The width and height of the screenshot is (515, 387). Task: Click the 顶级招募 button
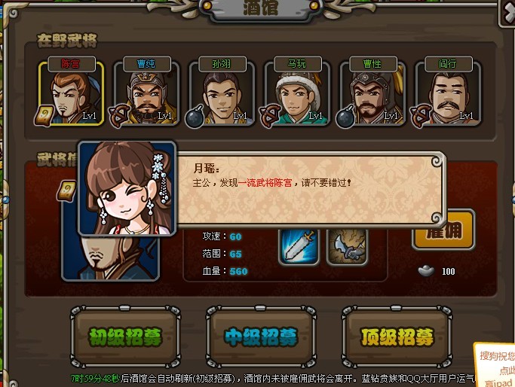pyautogui.click(x=397, y=337)
